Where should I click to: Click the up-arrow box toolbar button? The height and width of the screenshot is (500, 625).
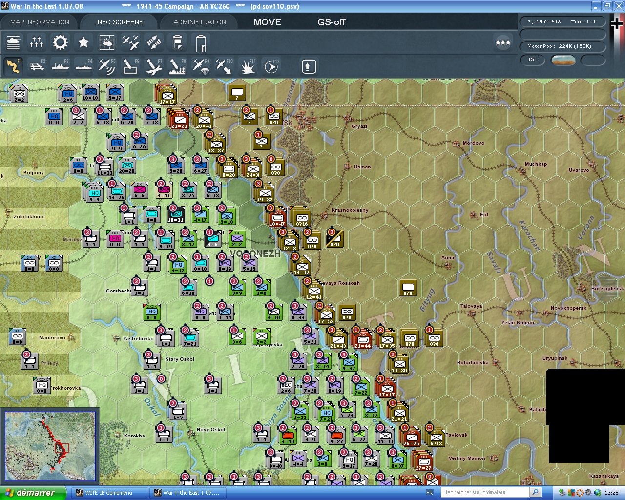[309, 66]
